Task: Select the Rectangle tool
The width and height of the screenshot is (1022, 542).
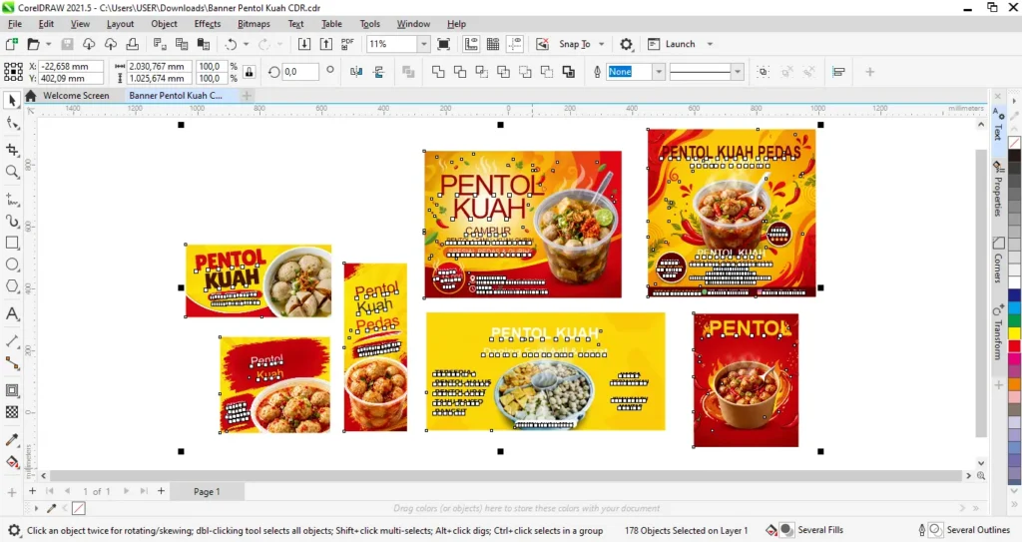Action: tap(12, 243)
